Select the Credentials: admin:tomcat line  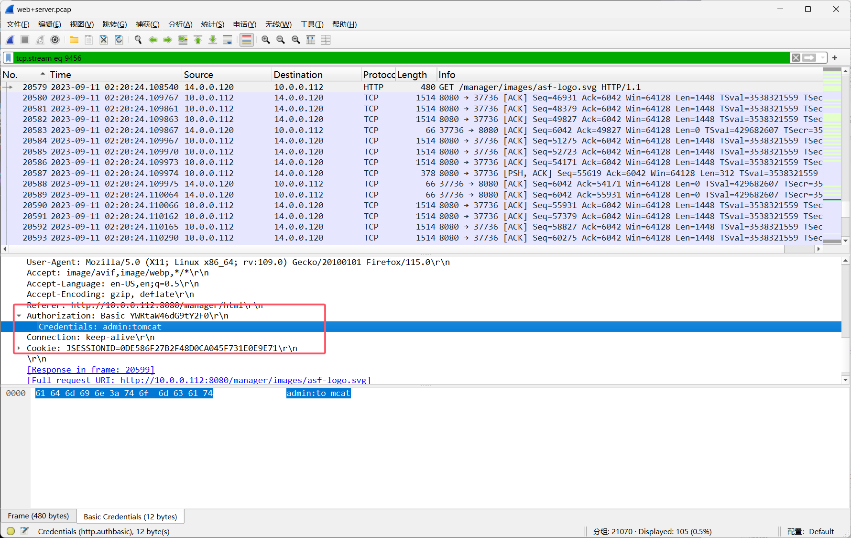[421, 327]
